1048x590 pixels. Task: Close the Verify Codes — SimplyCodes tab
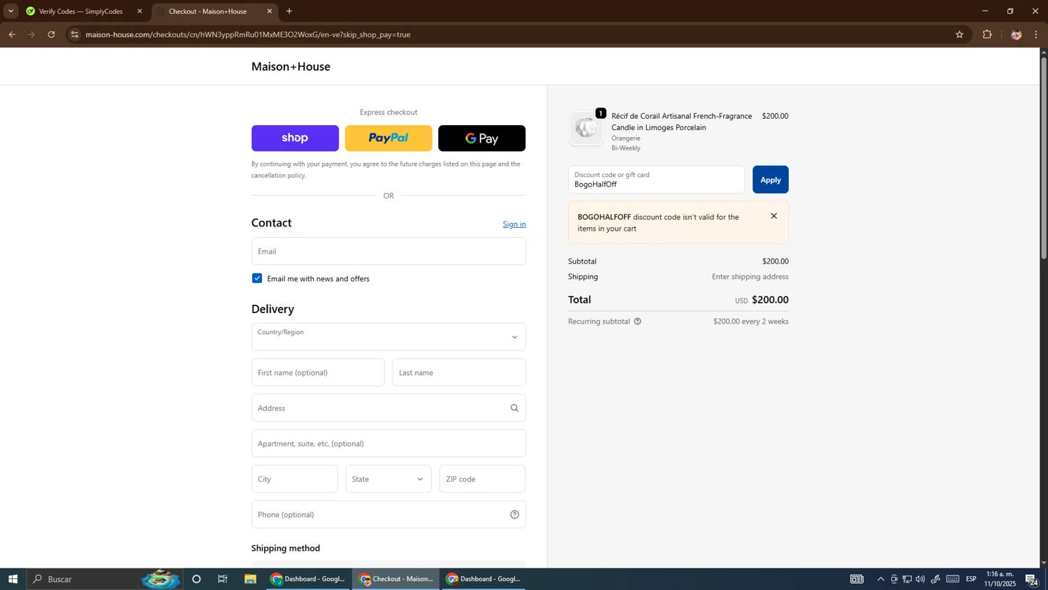[x=140, y=11]
